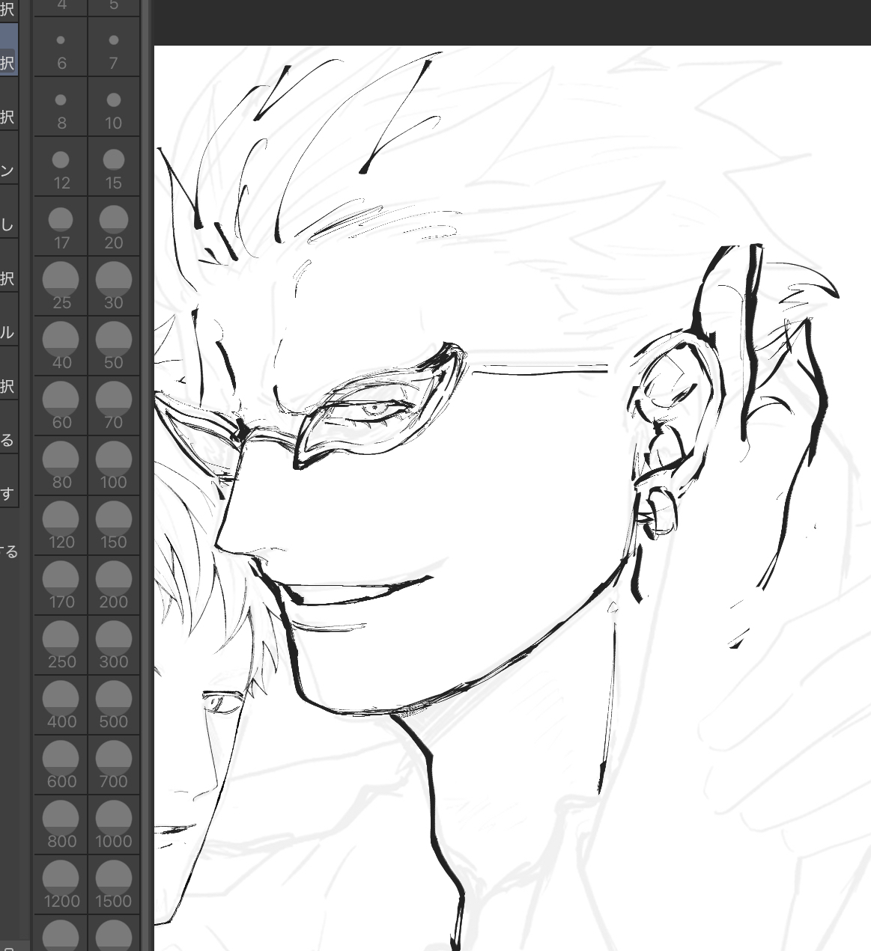Set brush size to 500
The image size is (871, 951).
point(113,706)
